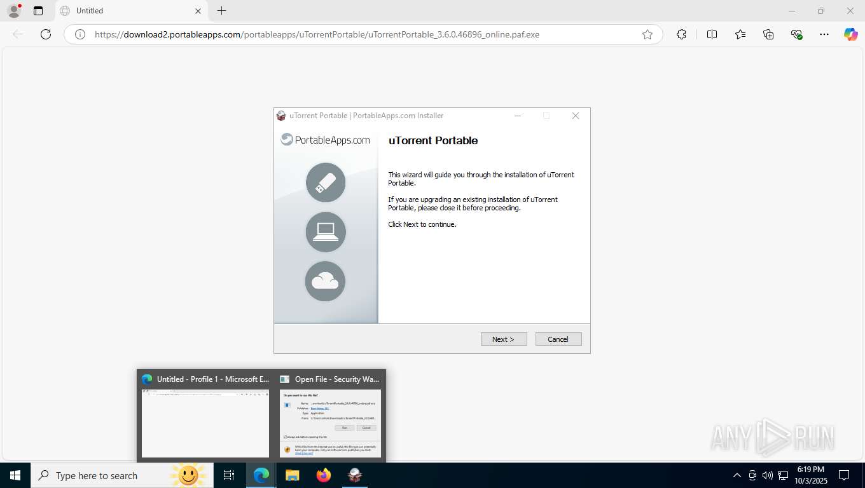Open Browser essentials
Screen dimensions: 865x488
click(796, 34)
